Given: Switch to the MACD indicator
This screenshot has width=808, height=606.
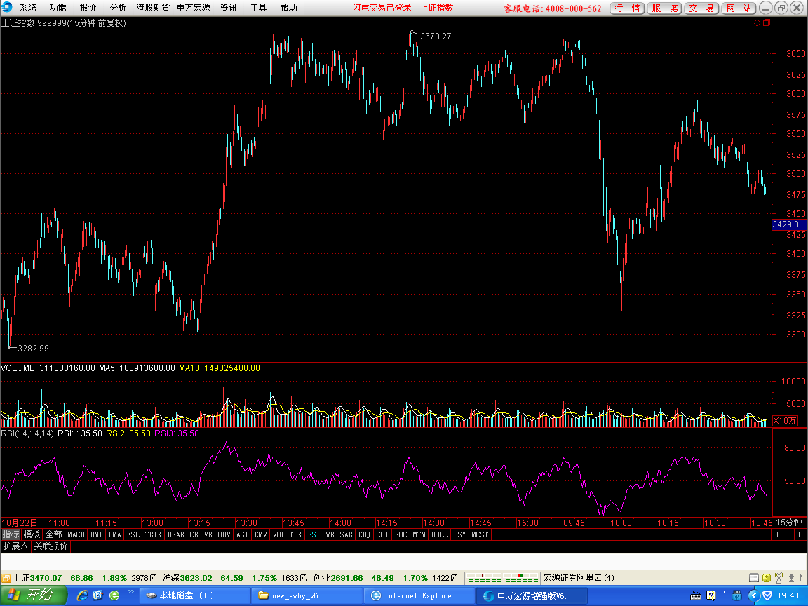Looking at the screenshot, I should [76, 534].
